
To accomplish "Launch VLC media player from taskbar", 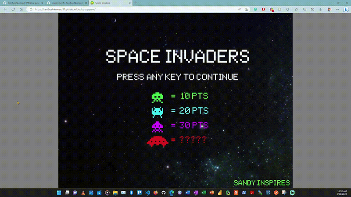I will point(83,193).
